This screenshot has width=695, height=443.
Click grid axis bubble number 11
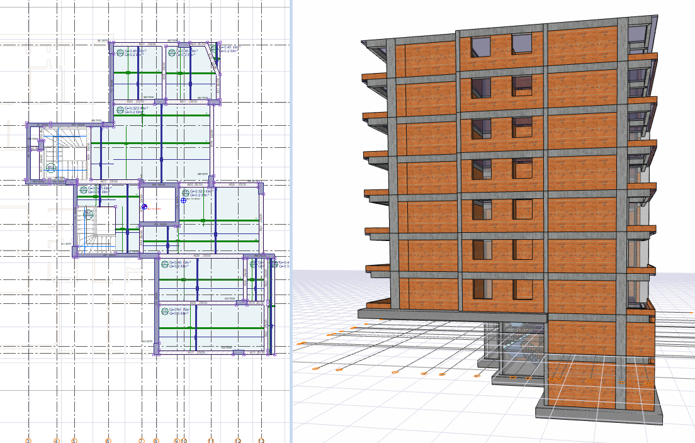point(211,440)
